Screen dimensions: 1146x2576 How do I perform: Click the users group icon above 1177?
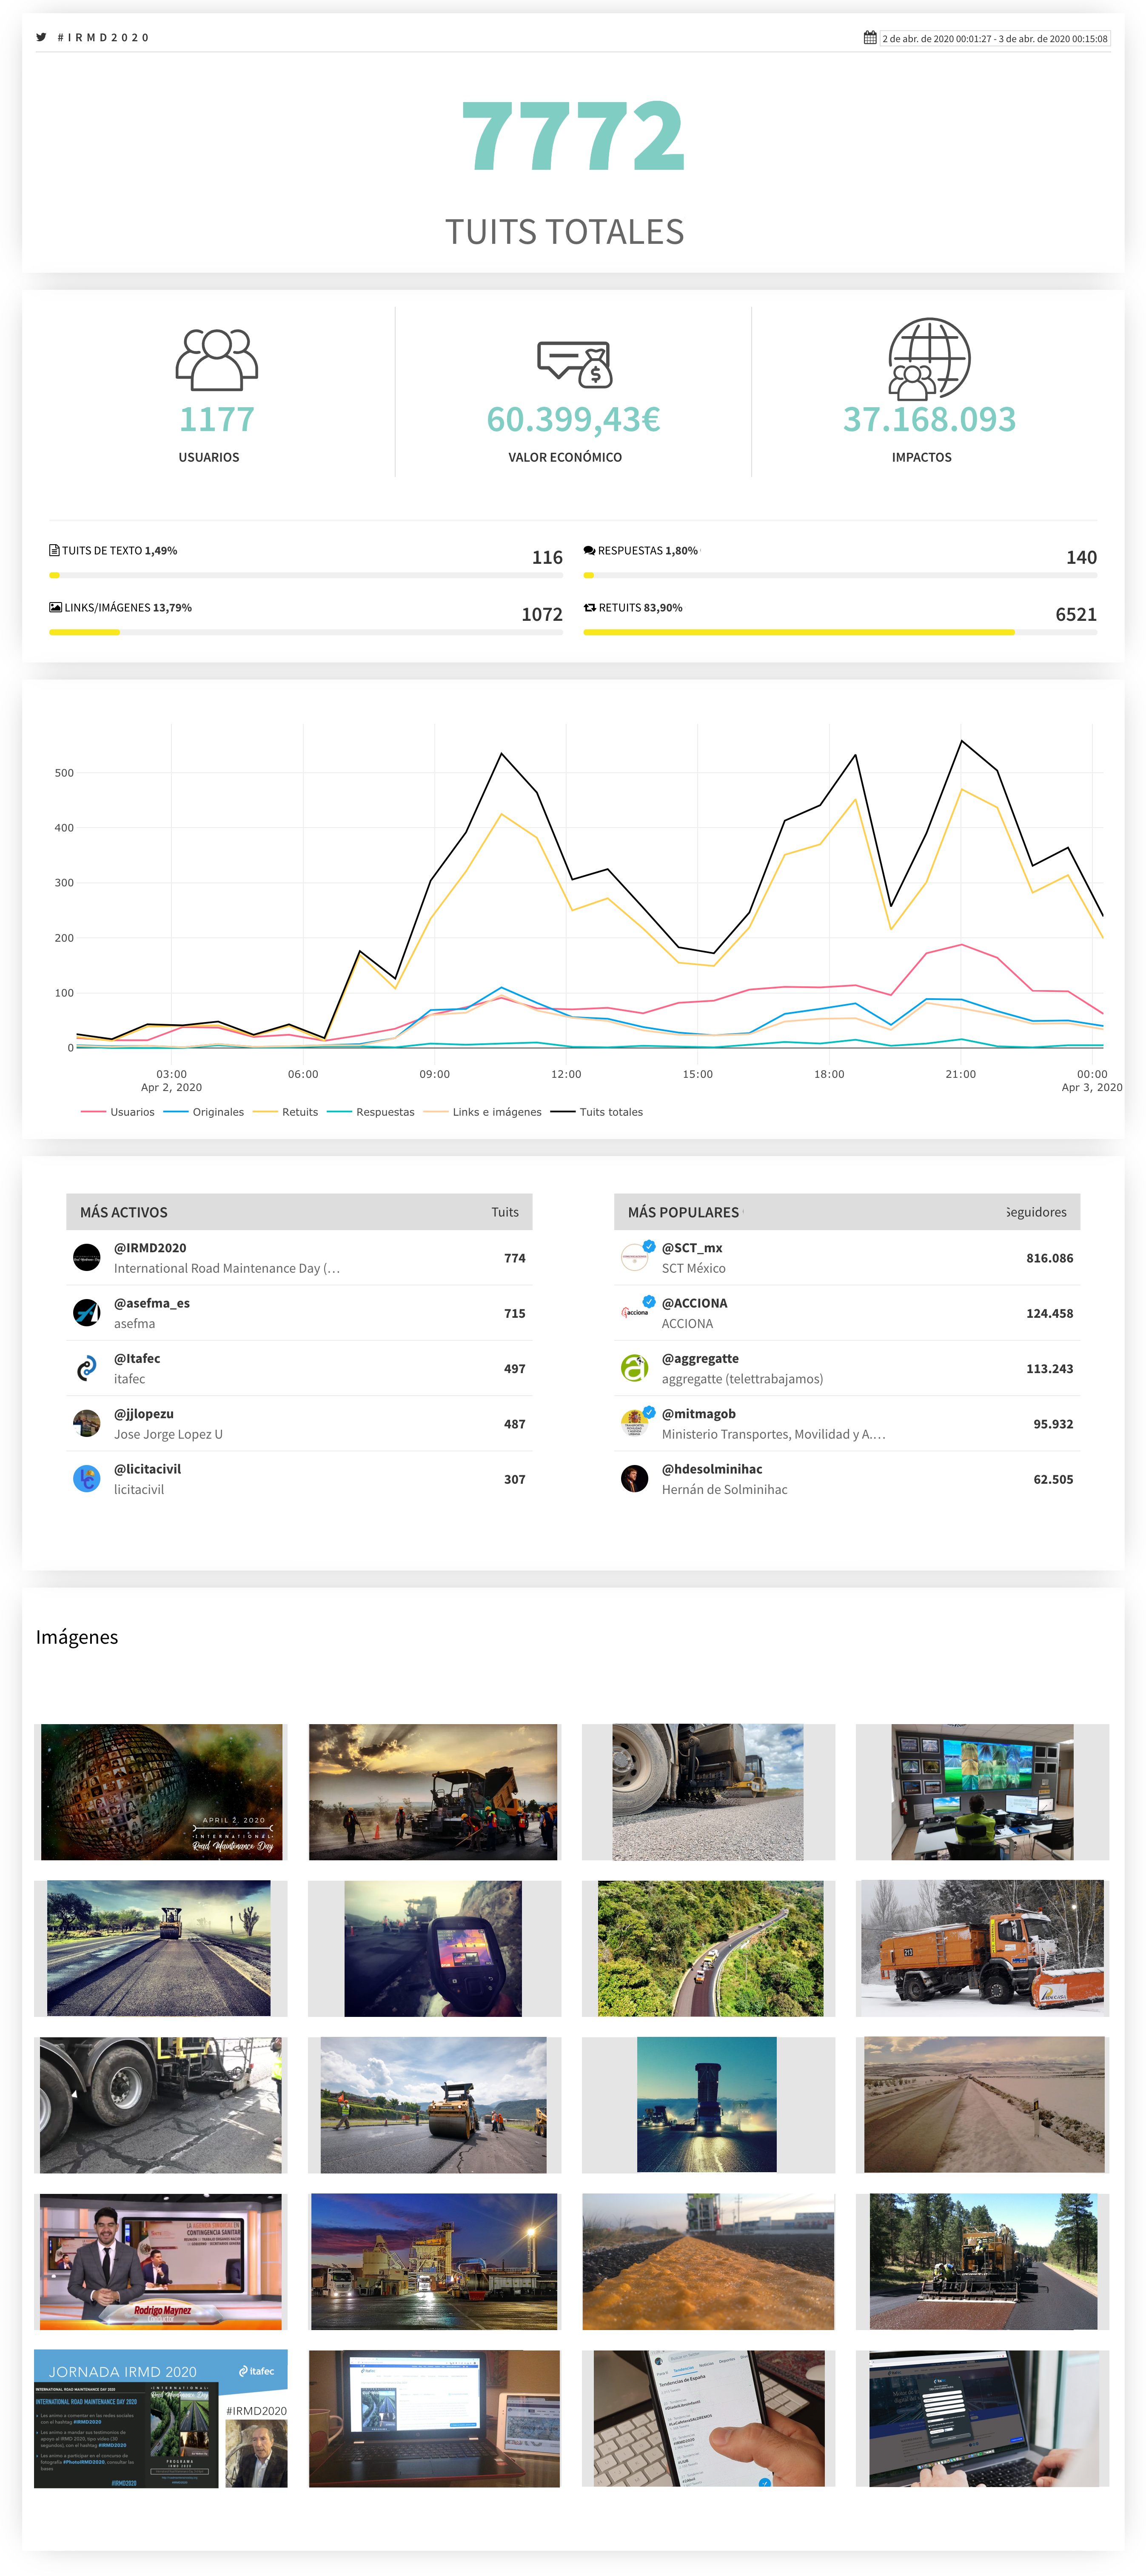[217, 359]
